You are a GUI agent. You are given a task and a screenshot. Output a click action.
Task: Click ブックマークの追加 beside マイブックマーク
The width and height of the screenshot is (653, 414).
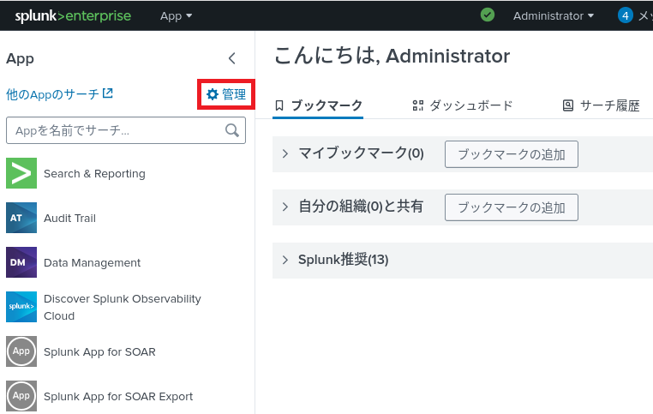click(511, 154)
